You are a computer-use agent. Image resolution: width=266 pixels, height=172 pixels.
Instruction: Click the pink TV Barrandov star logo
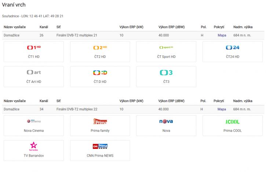[x=34, y=146]
